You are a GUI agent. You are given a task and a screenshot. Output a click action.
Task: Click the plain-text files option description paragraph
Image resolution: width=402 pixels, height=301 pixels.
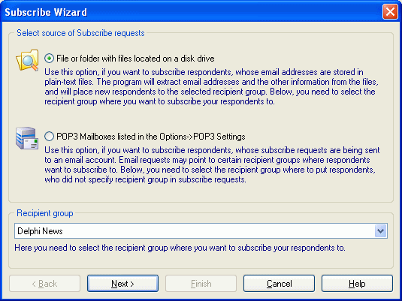tap(211, 86)
